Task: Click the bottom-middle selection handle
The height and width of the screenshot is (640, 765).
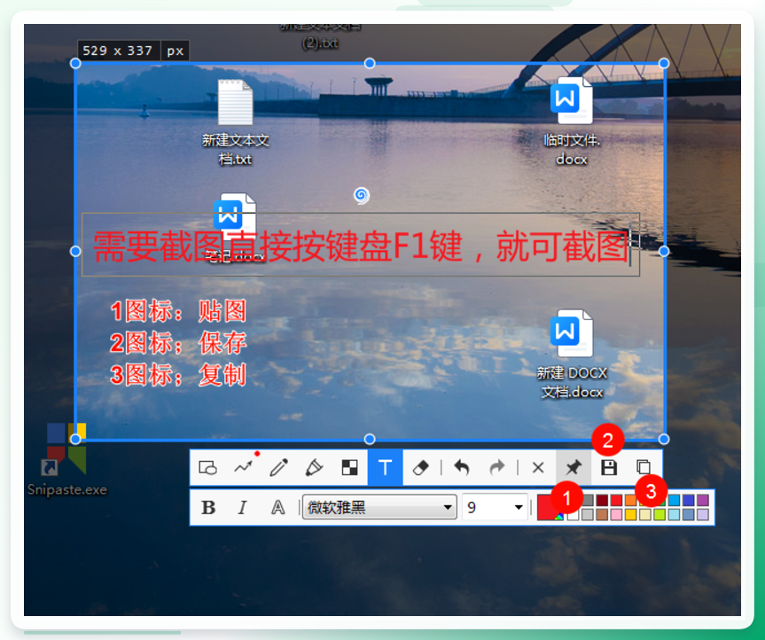Action: [x=370, y=439]
